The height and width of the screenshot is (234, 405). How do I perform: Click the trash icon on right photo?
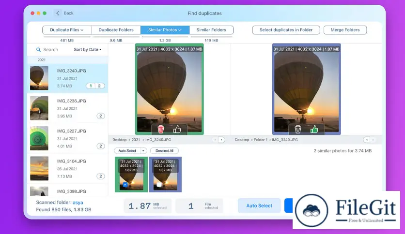click(298, 129)
